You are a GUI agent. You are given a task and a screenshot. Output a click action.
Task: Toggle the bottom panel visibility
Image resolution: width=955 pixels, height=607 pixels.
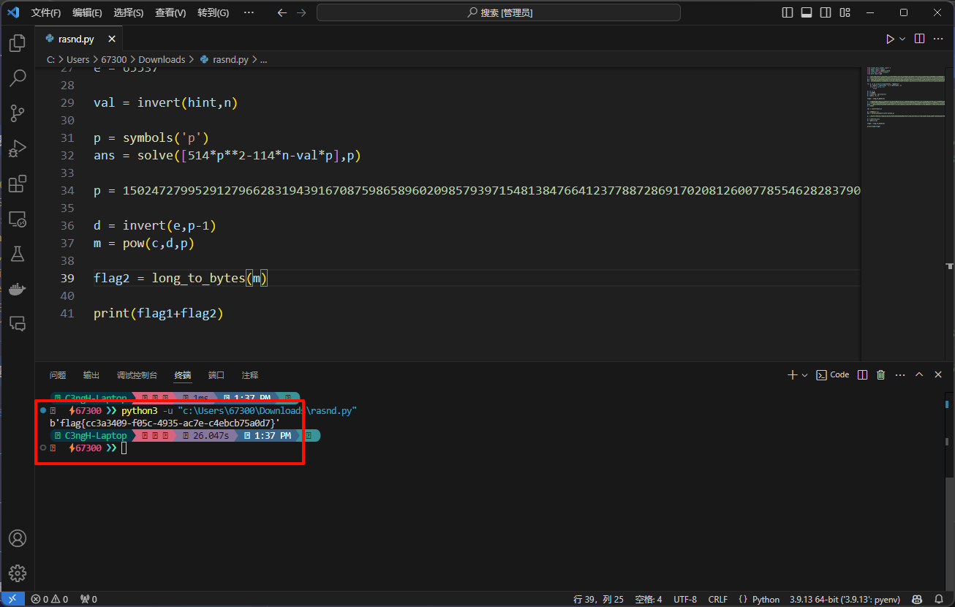click(807, 12)
